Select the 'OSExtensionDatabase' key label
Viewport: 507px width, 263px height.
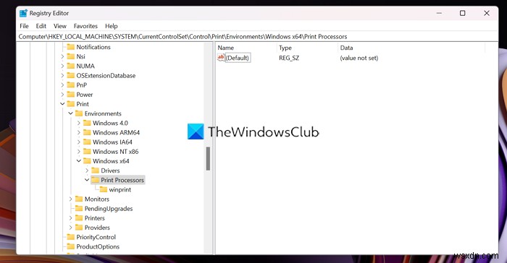coord(106,76)
